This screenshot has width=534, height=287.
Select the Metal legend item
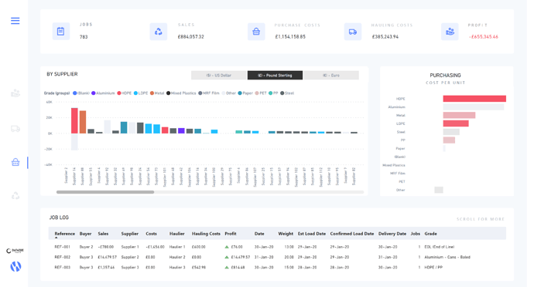click(x=157, y=93)
